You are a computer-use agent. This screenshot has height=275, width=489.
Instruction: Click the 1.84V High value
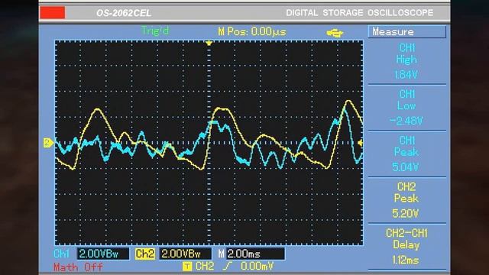click(x=406, y=75)
